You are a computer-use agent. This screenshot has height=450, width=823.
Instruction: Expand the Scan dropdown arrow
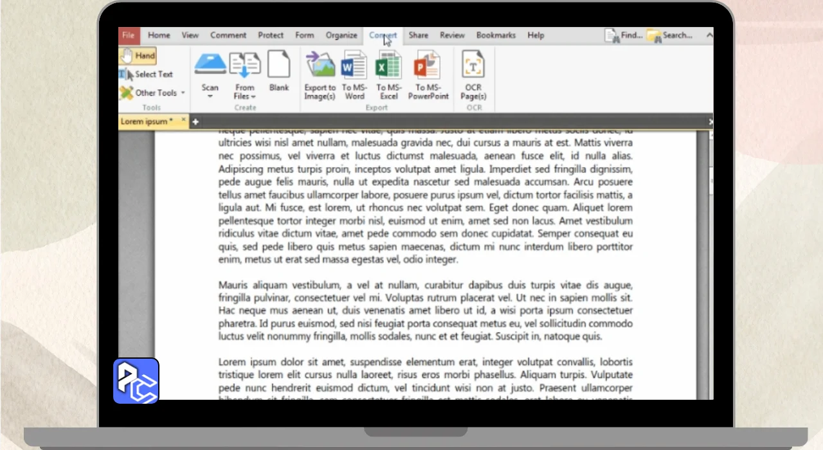(210, 97)
